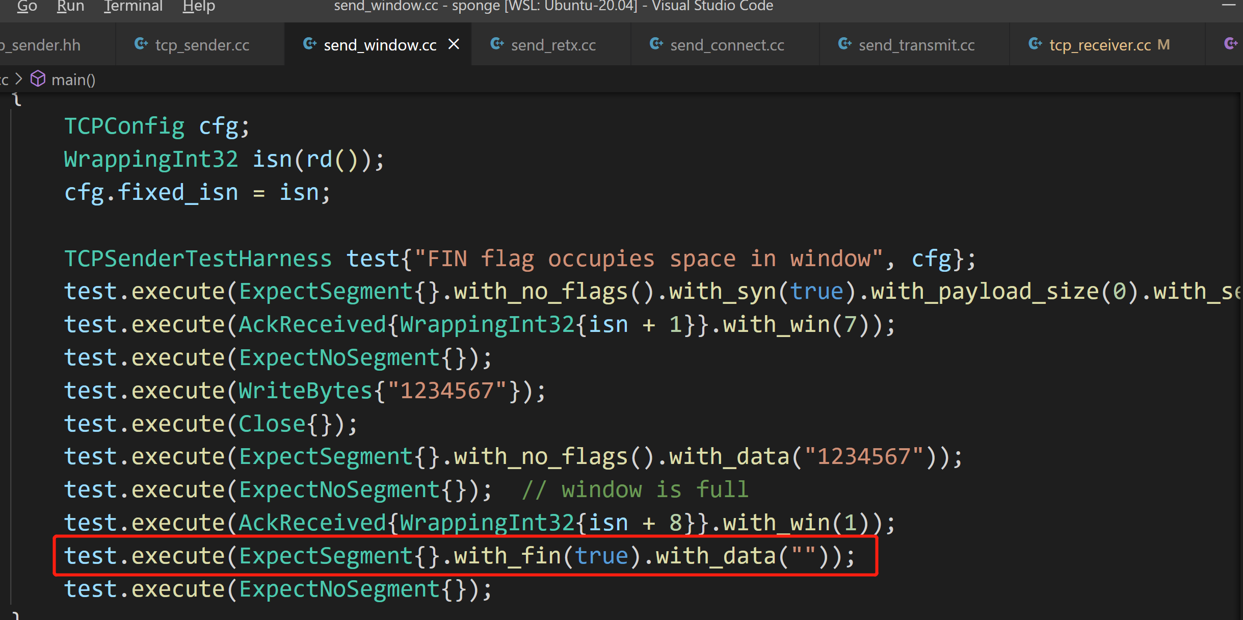This screenshot has height=620, width=1243.
Task: Click the partially visible C++ icon at far right tab
Action: 1231,44
